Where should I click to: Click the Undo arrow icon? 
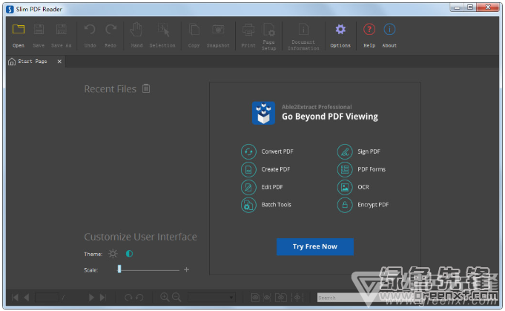click(x=90, y=30)
